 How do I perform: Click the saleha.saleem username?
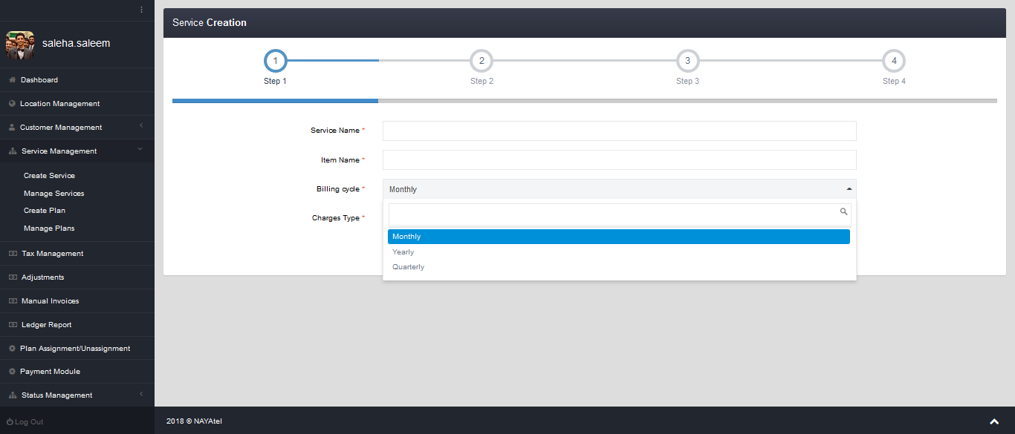[x=76, y=43]
